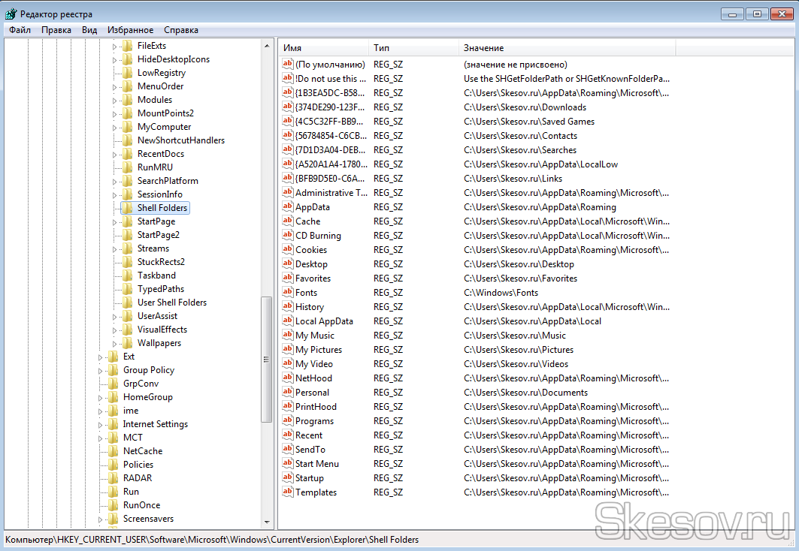Open the Файл menu

click(x=20, y=30)
